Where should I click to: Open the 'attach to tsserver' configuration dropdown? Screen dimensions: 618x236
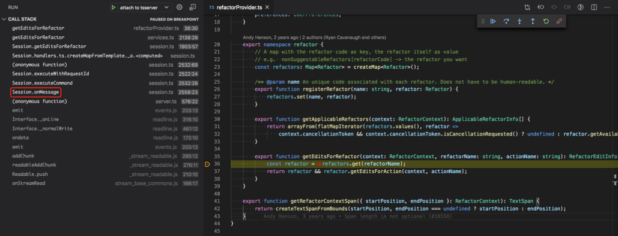(145, 7)
